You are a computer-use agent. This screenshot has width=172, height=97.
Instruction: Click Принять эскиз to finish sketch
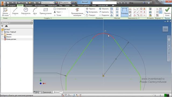pos(167,12)
